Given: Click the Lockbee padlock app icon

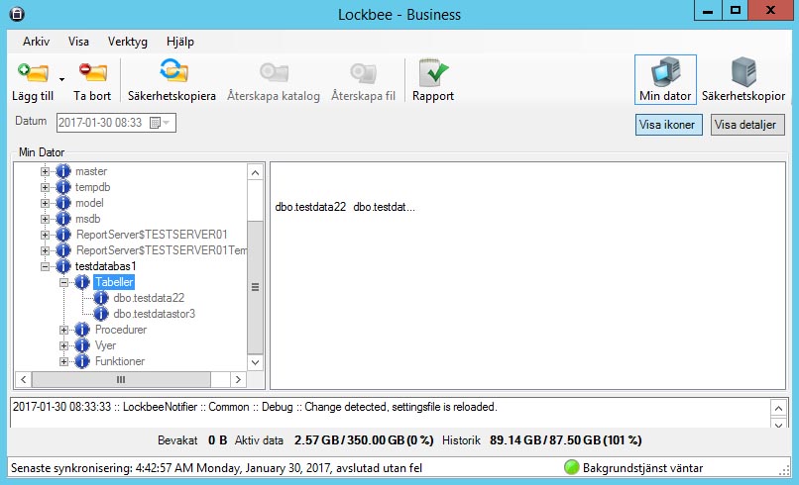Looking at the screenshot, I should pos(17,14).
